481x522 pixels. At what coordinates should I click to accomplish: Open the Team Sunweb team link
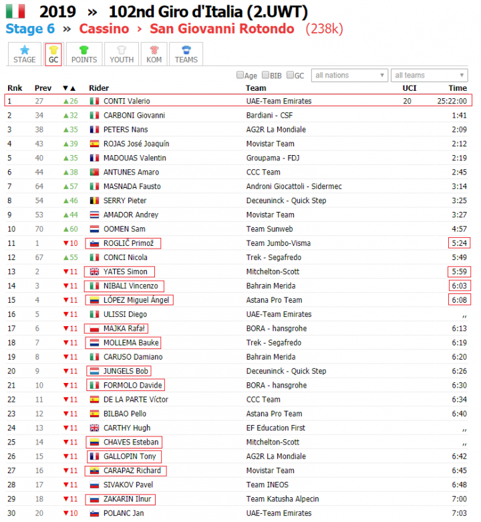tap(269, 229)
